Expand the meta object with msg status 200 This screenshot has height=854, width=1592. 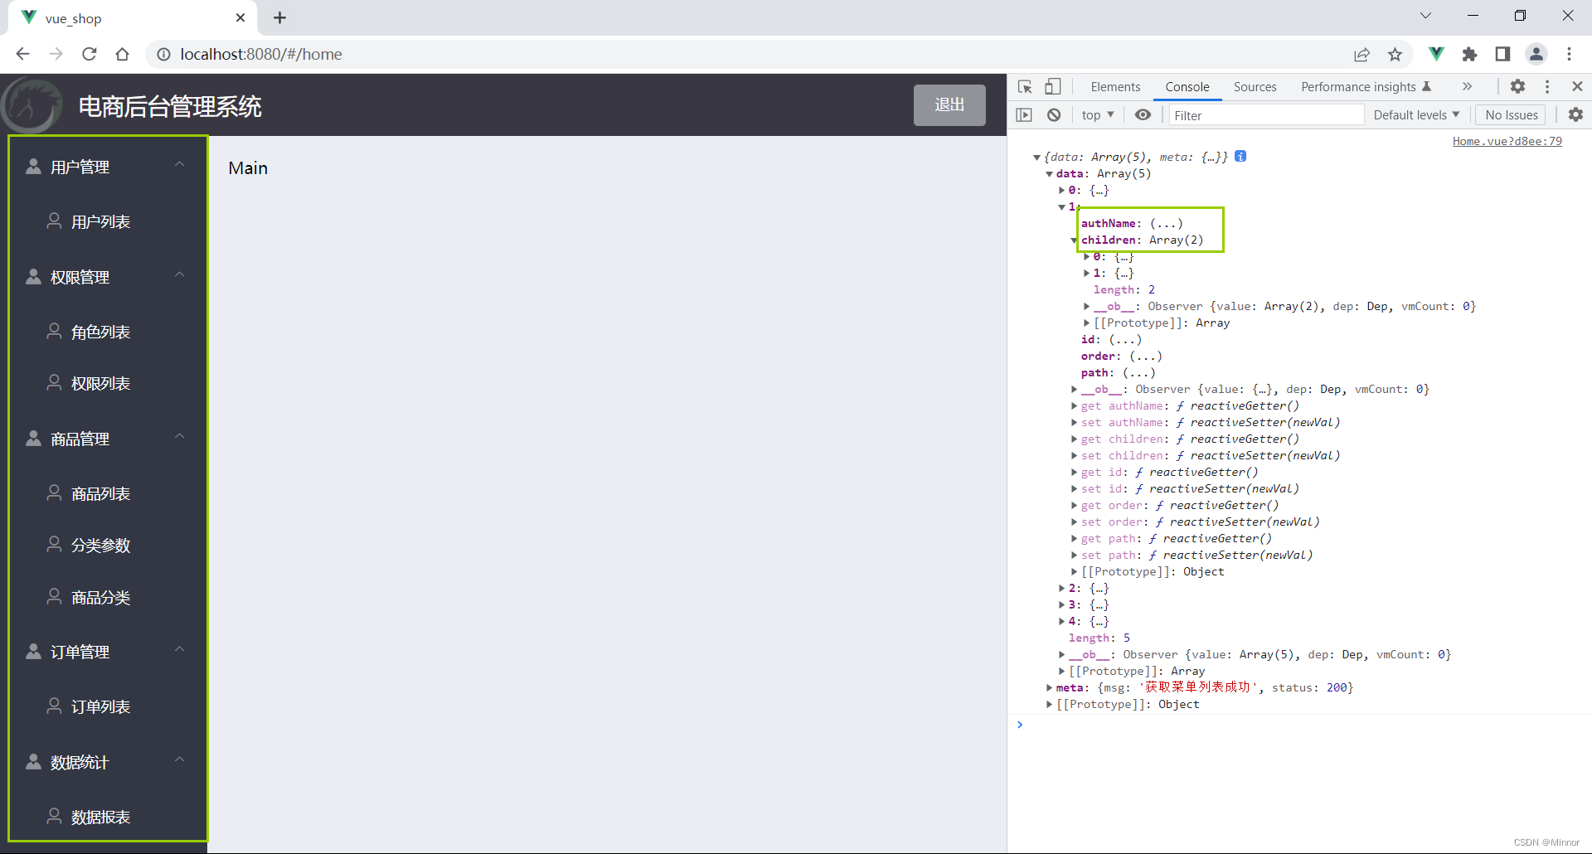tap(1049, 688)
